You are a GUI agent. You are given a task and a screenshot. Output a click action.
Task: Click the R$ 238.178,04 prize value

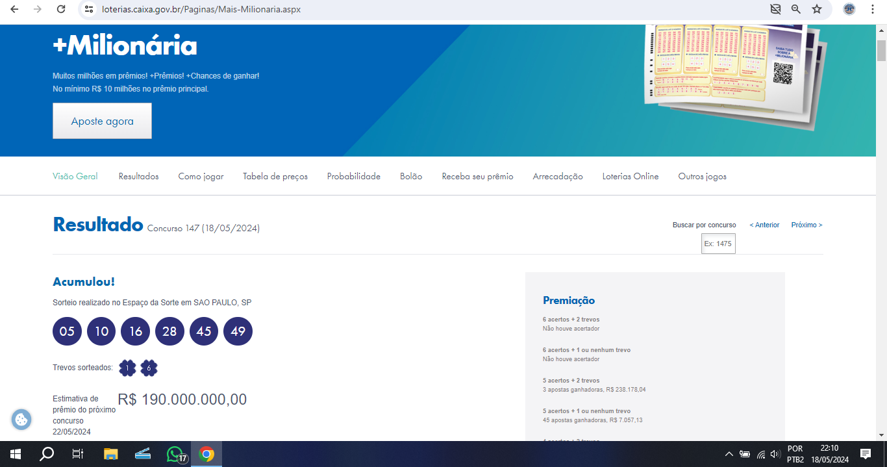pos(626,390)
